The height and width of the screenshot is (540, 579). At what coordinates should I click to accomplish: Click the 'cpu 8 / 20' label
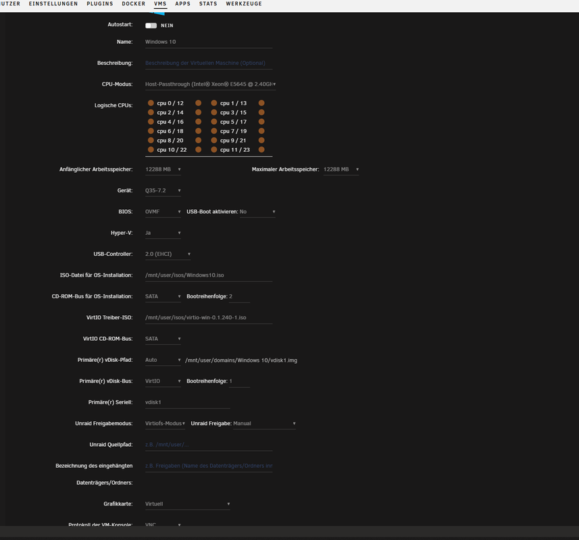pos(170,140)
